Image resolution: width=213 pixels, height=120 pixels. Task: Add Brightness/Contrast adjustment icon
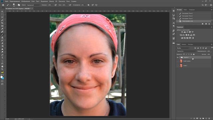coord(182,32)
